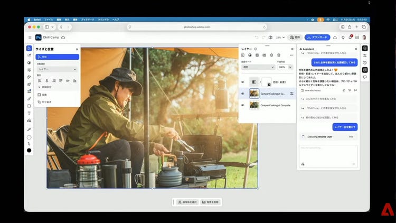Screen dimensions: 396x223
Task: Click Stop to cancel rename layer execution
Action: pos(351,136)
